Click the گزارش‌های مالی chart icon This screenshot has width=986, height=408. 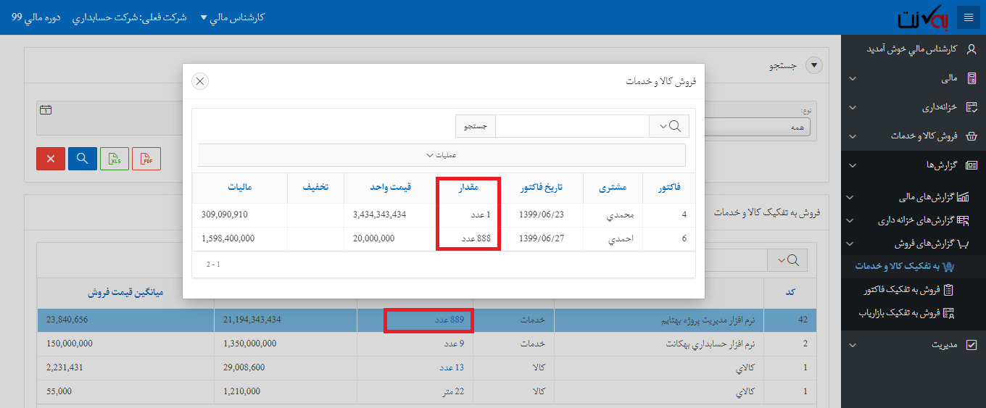(964, 197)
